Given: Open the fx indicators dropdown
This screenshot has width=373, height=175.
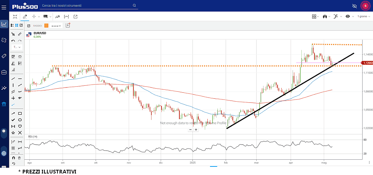Looking at the screenshot, I should pyautogui.click(x=337, y=16).
